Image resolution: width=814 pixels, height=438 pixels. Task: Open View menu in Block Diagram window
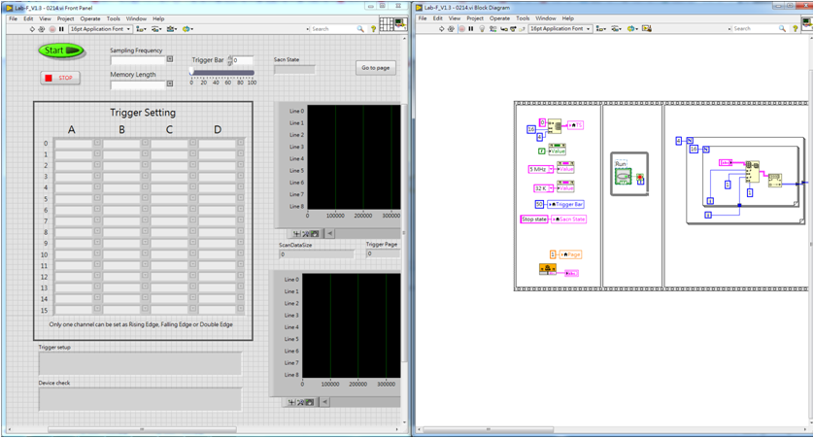click(x=455, y=18)
